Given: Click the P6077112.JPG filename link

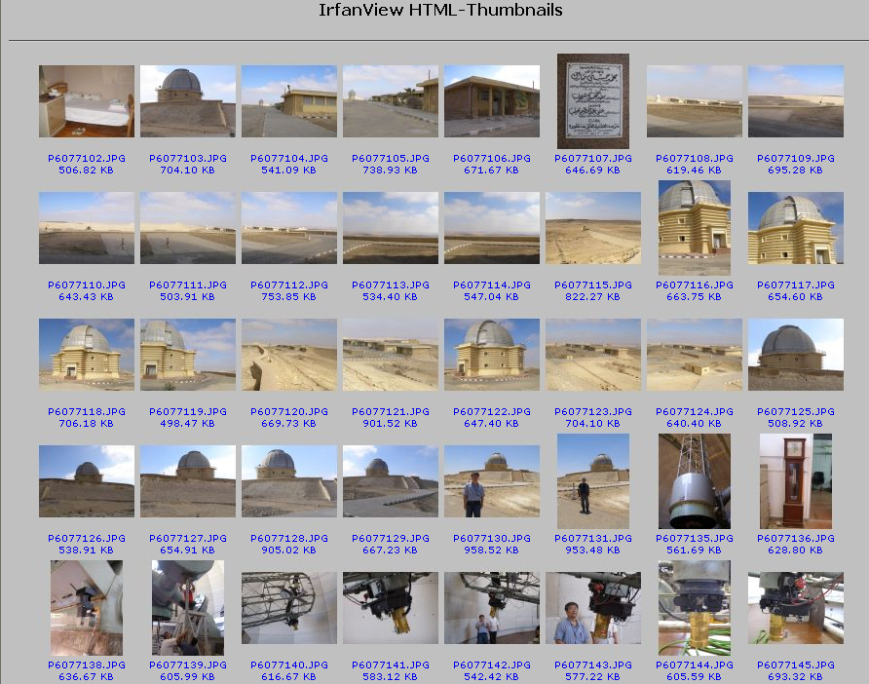Looking at the screenshot, I should tap(289, 285).
